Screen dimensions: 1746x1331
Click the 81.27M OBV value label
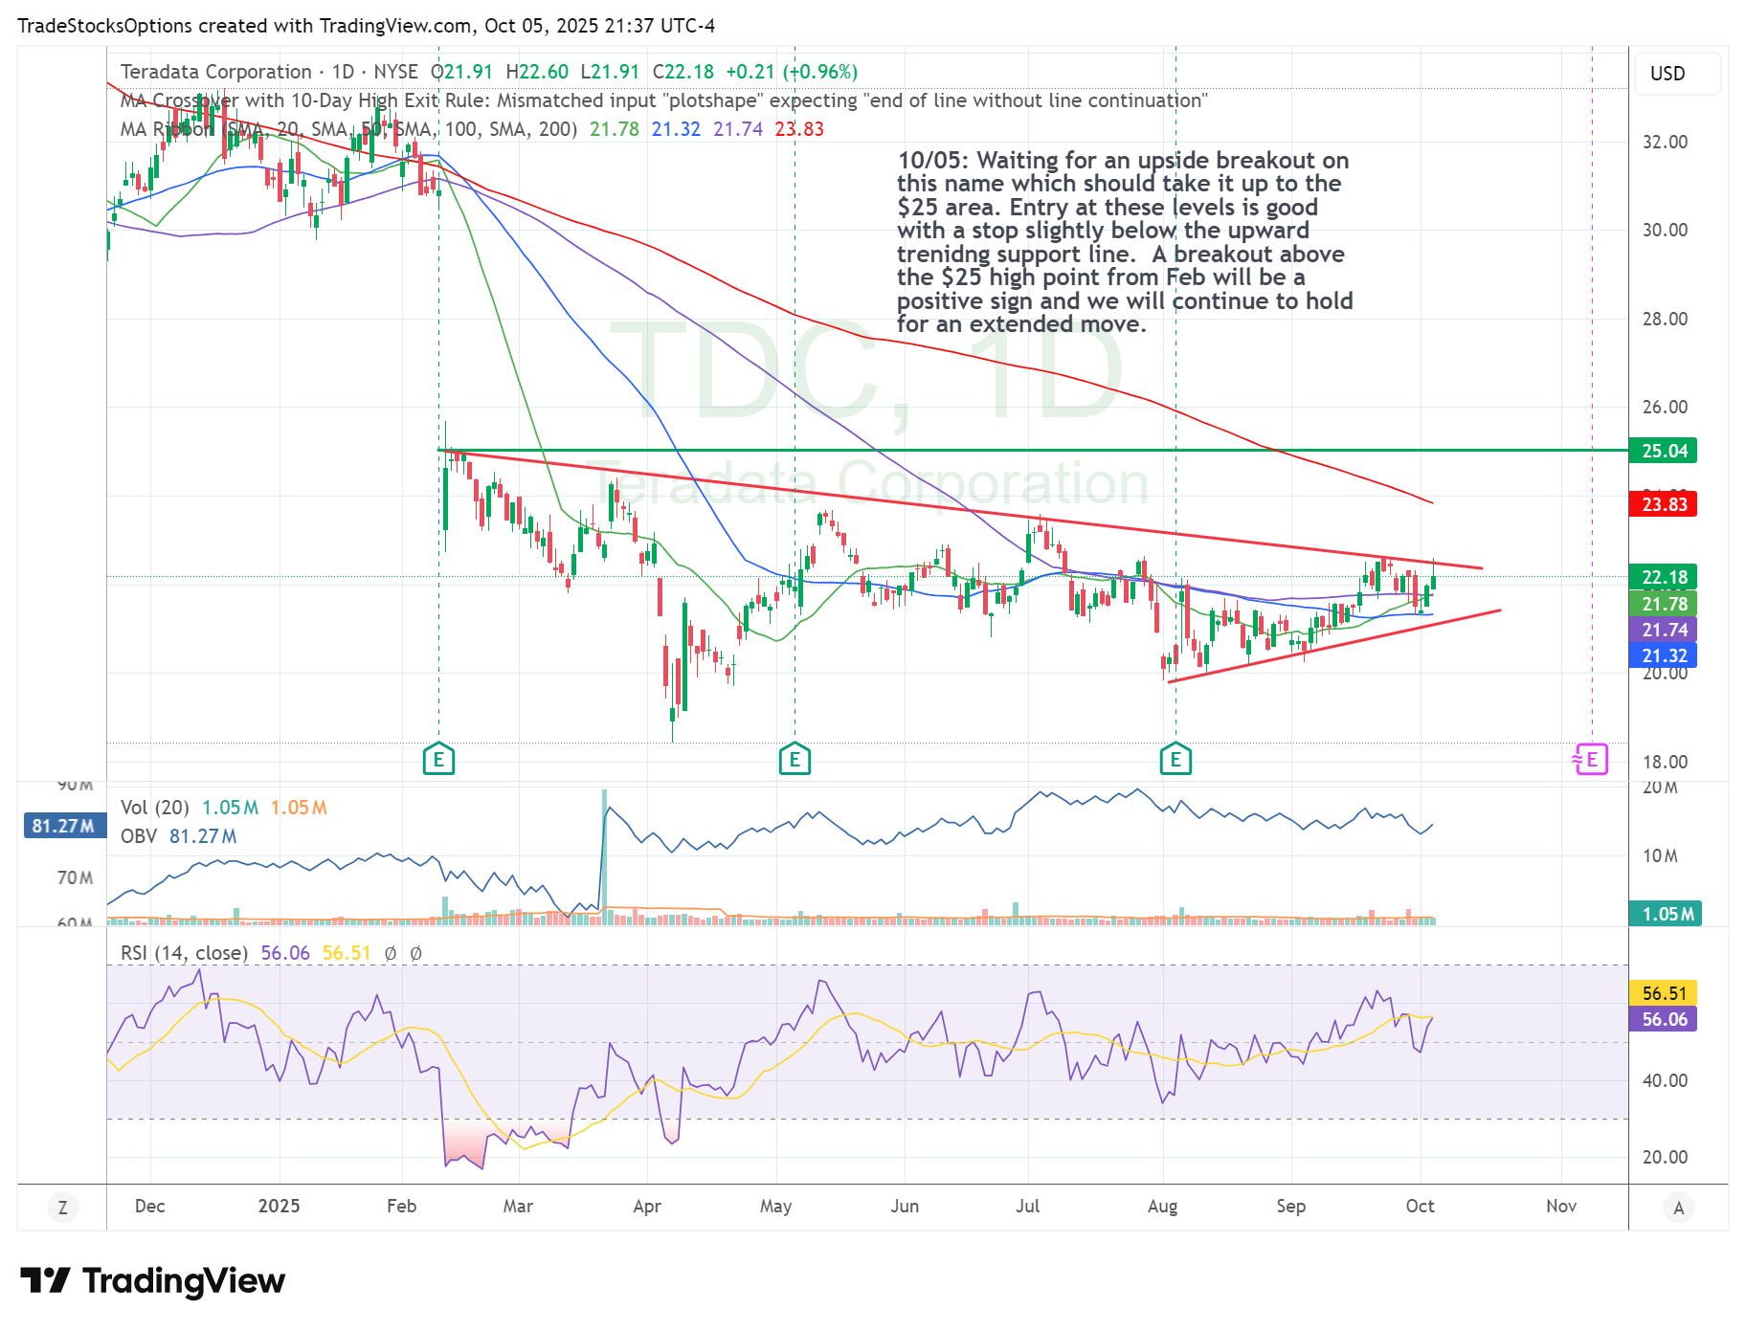point(64,826)
